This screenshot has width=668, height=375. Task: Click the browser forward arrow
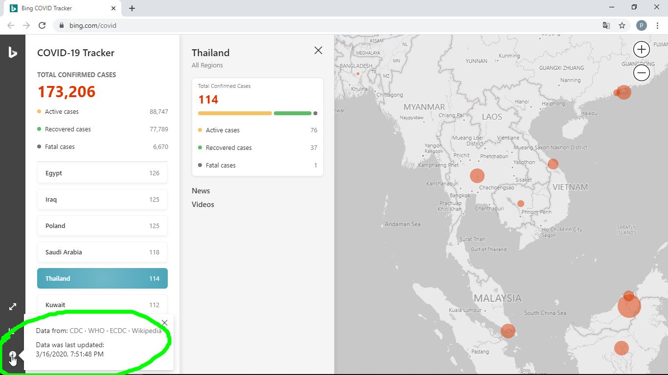tap(26, 25)
